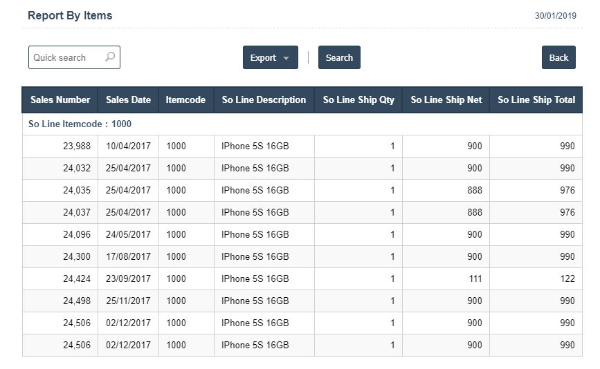This screenshot has height=369, width=600.
Task: Go back with the Back button
Action: tap(558, 57)
